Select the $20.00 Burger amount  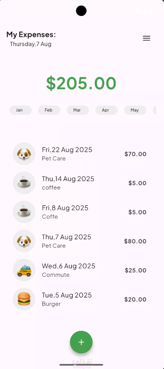[x=135, y=300]
